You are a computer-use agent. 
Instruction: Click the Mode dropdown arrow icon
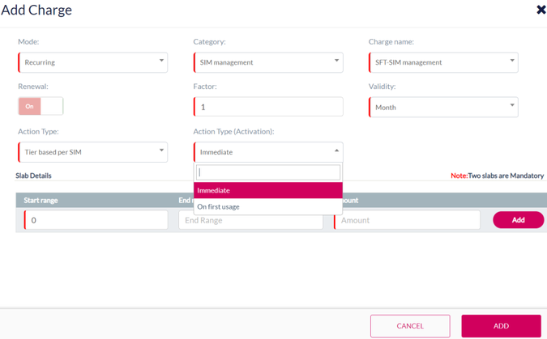161,61
